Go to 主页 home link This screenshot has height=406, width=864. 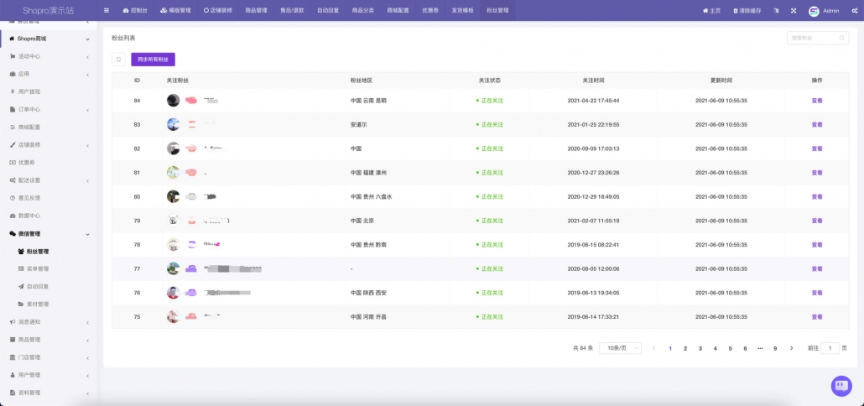[711, 10]
